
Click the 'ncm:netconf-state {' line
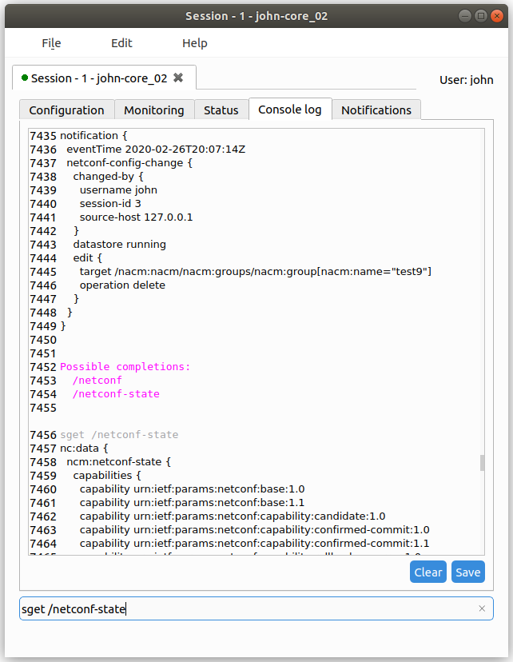[x=118, y=461]
